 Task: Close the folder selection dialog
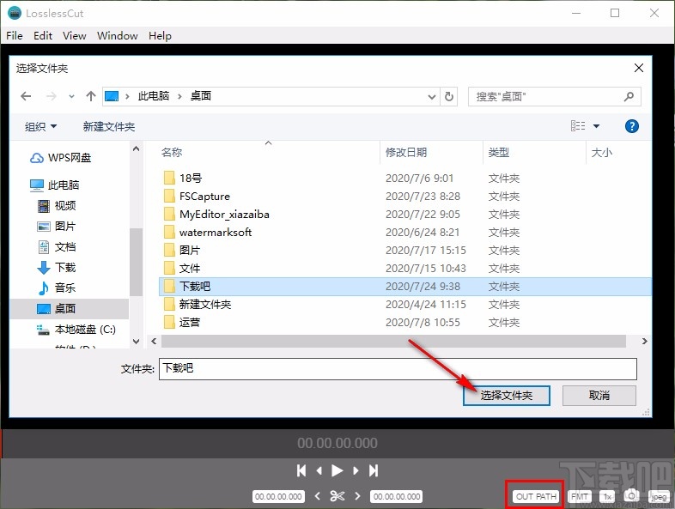pos(639,68)
